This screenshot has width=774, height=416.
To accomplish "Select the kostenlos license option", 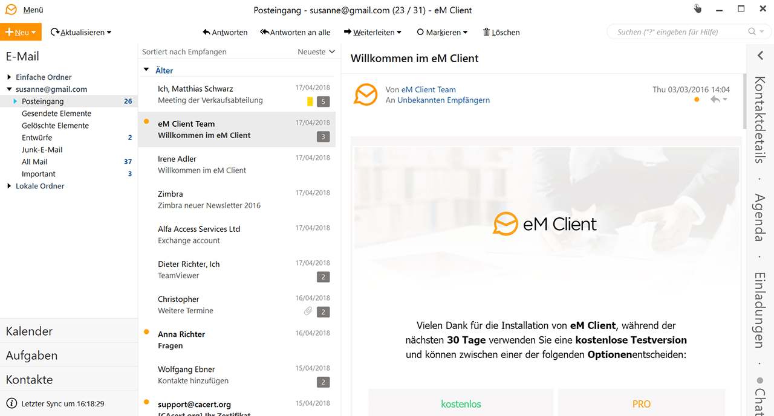I will click(x=461, y=403).
